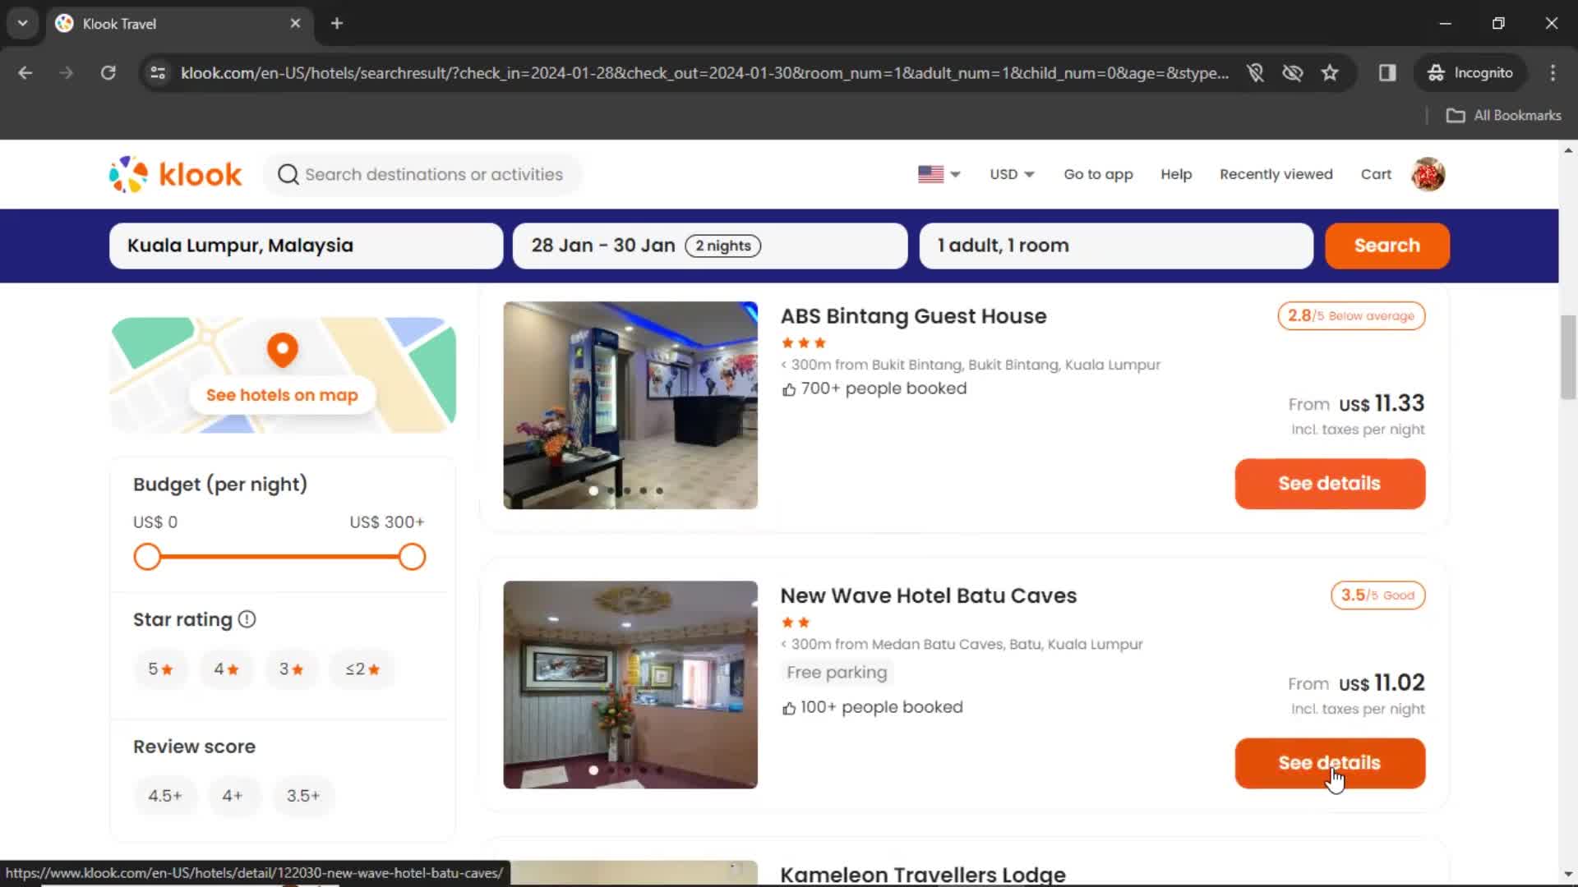This screenshot has height=887, width=1578.
Task: Click the cart icon
Action: click(x=1377, y=174)
